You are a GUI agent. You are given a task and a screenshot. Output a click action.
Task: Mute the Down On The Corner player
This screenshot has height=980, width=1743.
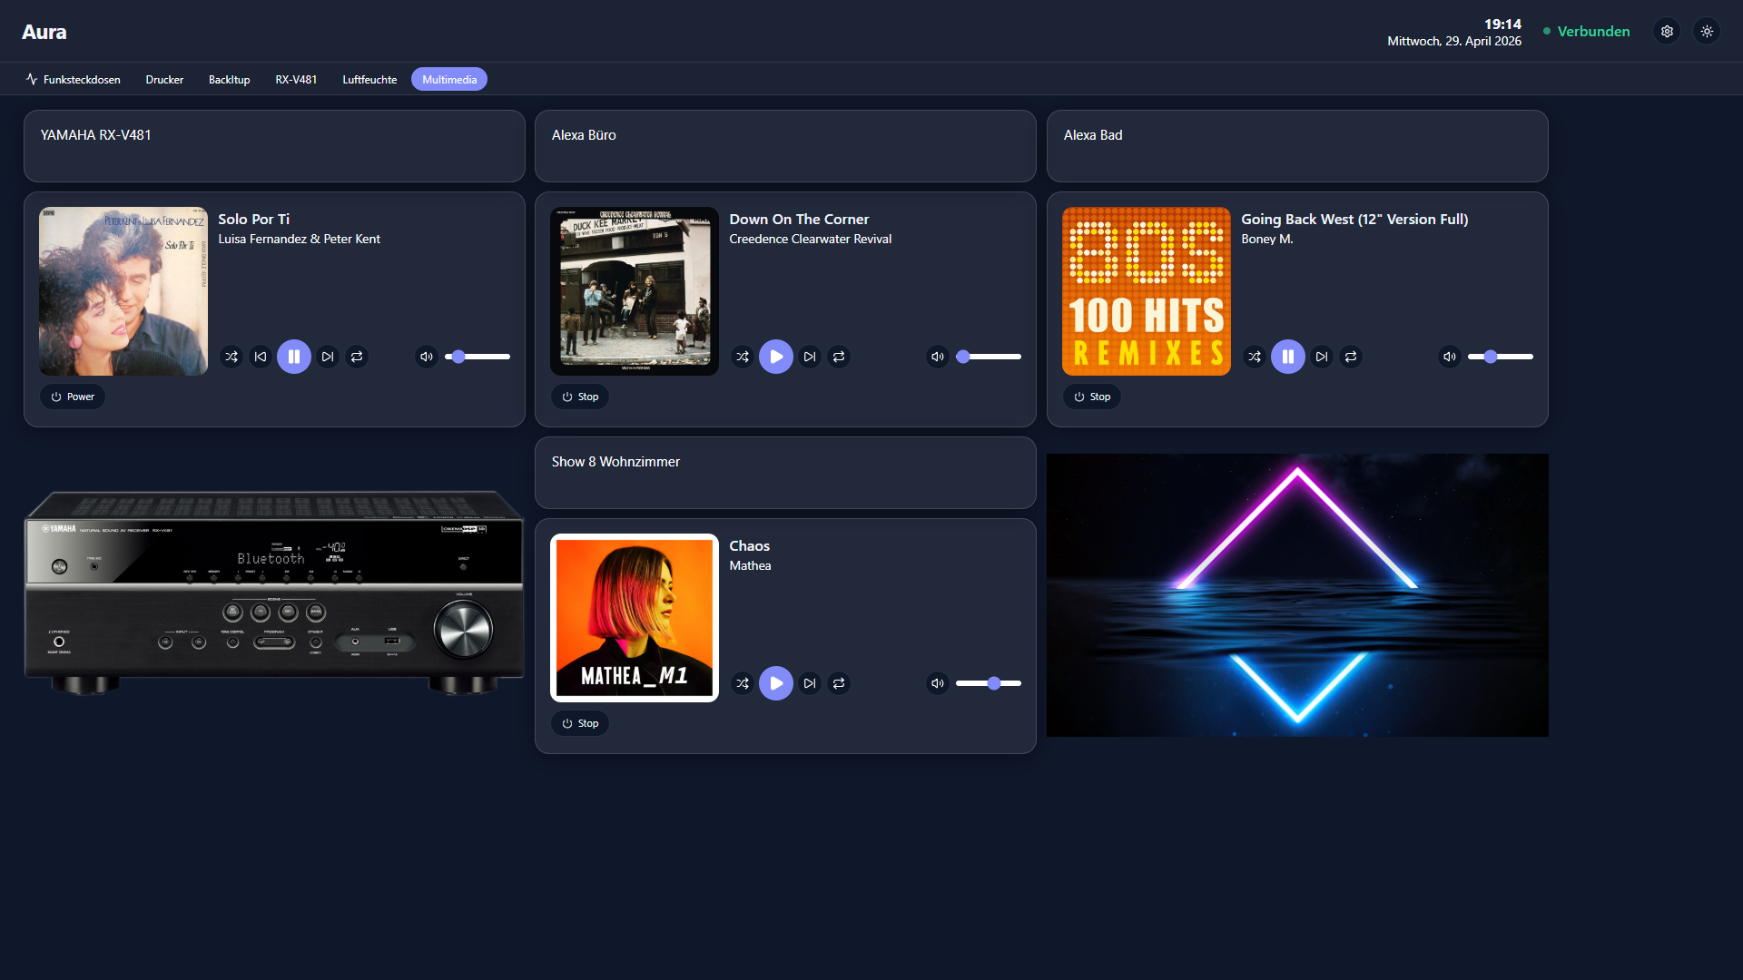pyautogui.click(x=938, y=357)
